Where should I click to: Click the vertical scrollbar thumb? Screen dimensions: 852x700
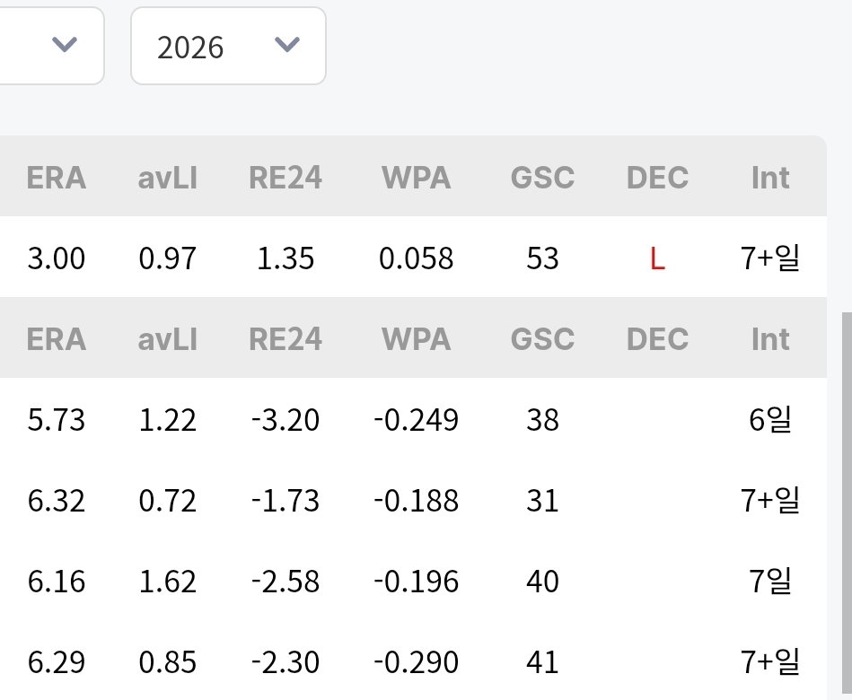click(848, 503)
